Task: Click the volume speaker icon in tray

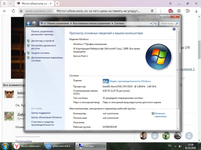Action: [180, 146]
